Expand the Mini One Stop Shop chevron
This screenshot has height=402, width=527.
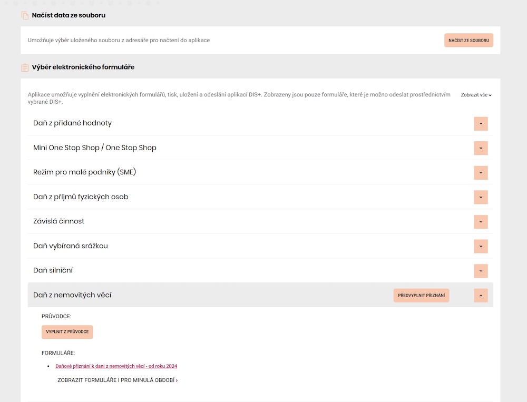coord(481,148)
